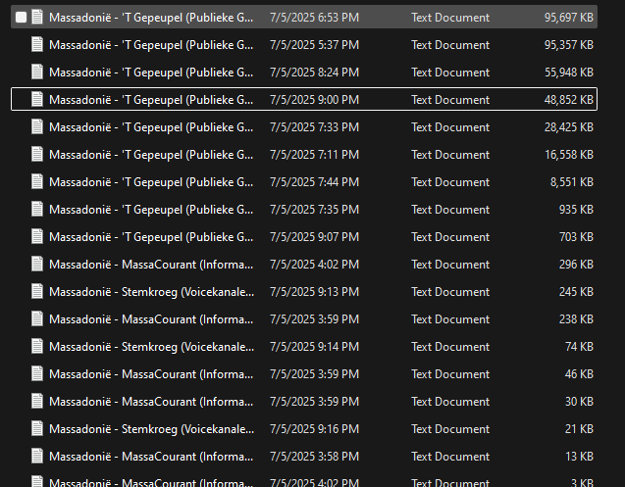The height and width of the screenshot is (487, 625).
Task: Select the 'T Gepeupel file name modified at 7:44 PM
Action: point(151,182)
